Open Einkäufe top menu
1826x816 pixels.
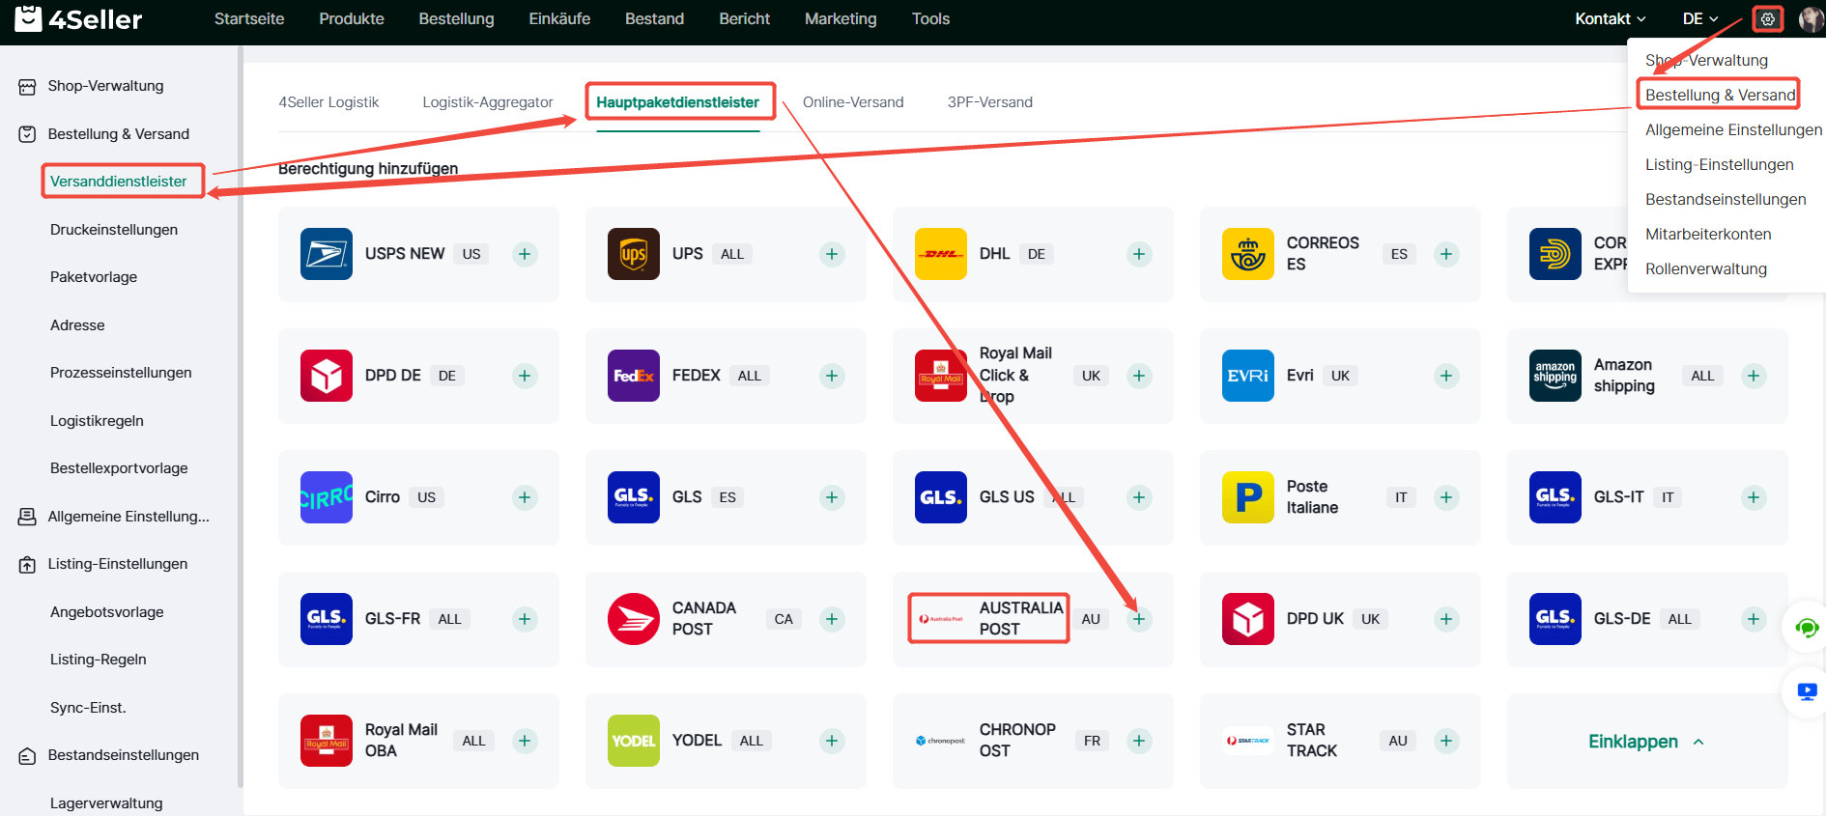559,18
